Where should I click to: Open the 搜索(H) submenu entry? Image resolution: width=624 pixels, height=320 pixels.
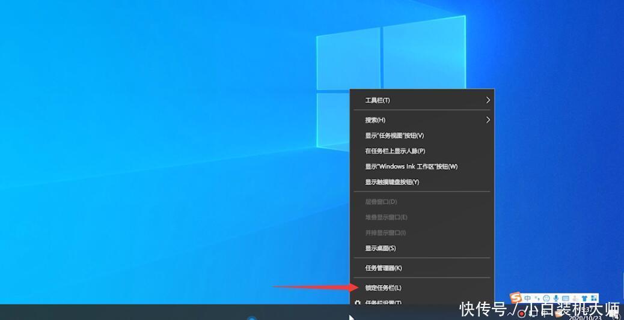click(422, 119)
